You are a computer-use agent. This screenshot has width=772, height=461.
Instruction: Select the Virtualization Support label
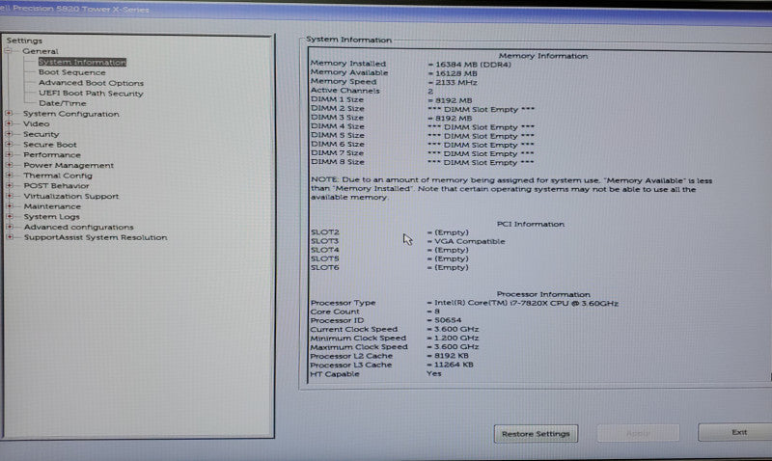coord(70,197)
